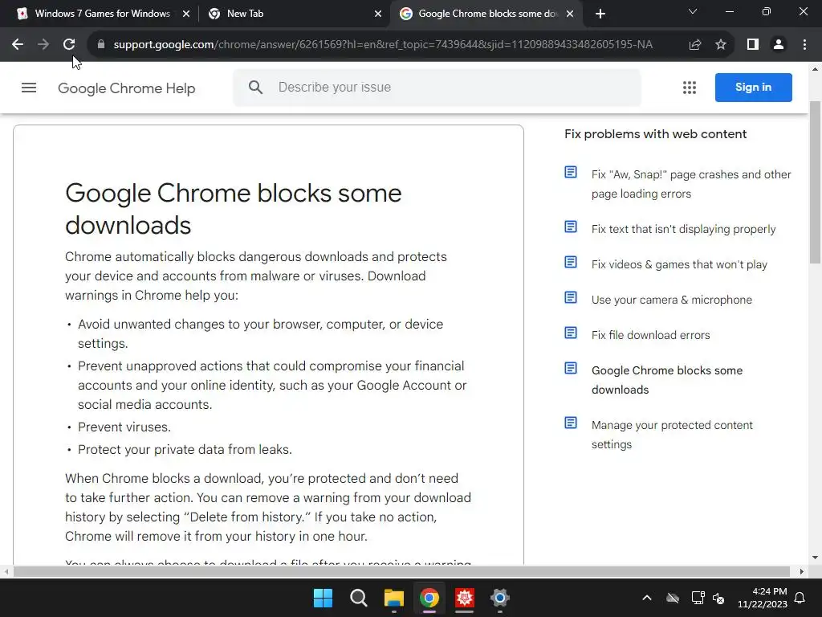Viewport: 822px width, 617px height.
Task: Click the address bar URL
Action: pos(383,45)
